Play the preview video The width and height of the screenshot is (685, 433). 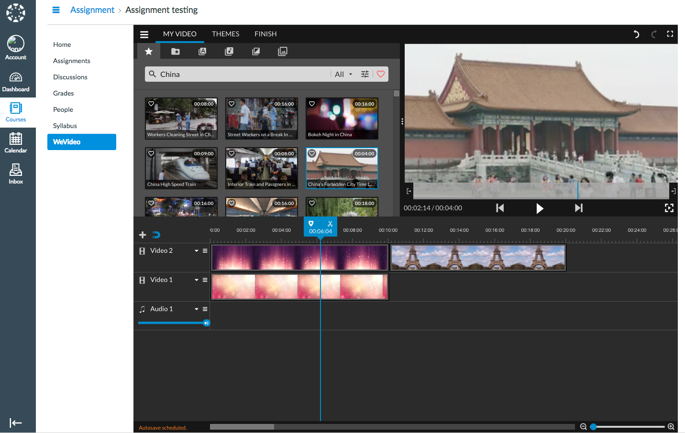[x=540, y=208]
